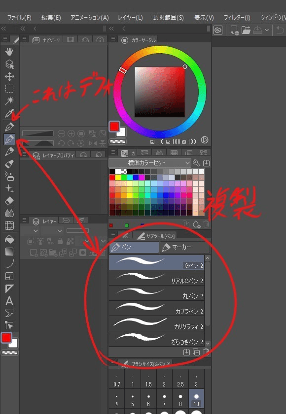The width and height of the screenshot is (286, 414).
Task: Open save options dropdown arrow
Action: pos(267,30)
